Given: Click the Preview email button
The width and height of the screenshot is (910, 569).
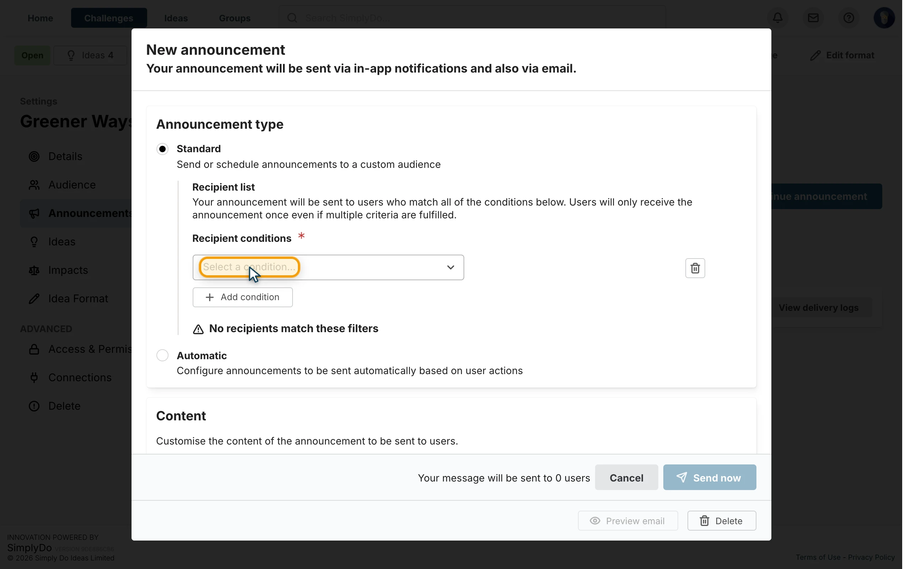Looking at the screenshot, I should 628,520.
